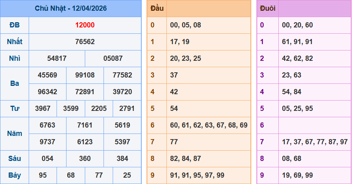Click Đầu row 6 values list

pyautogui.click(x=209, y=125)
